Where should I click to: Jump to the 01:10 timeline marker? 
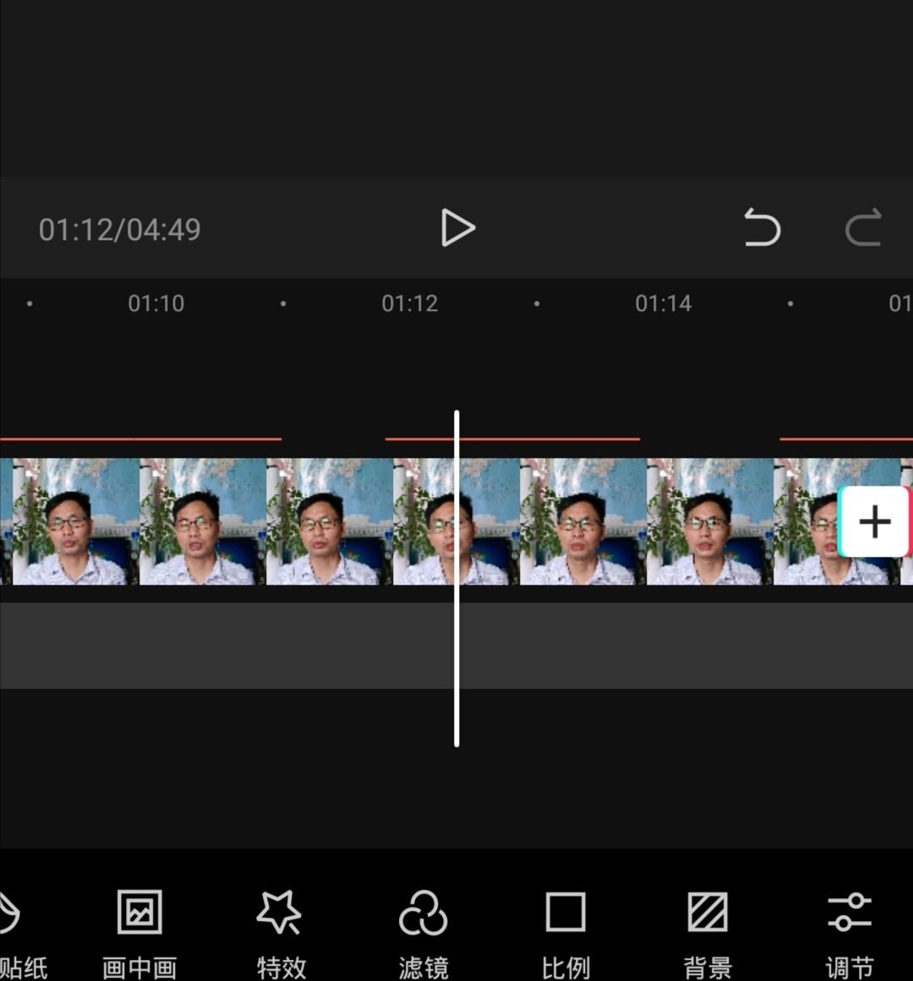[156, 303]
